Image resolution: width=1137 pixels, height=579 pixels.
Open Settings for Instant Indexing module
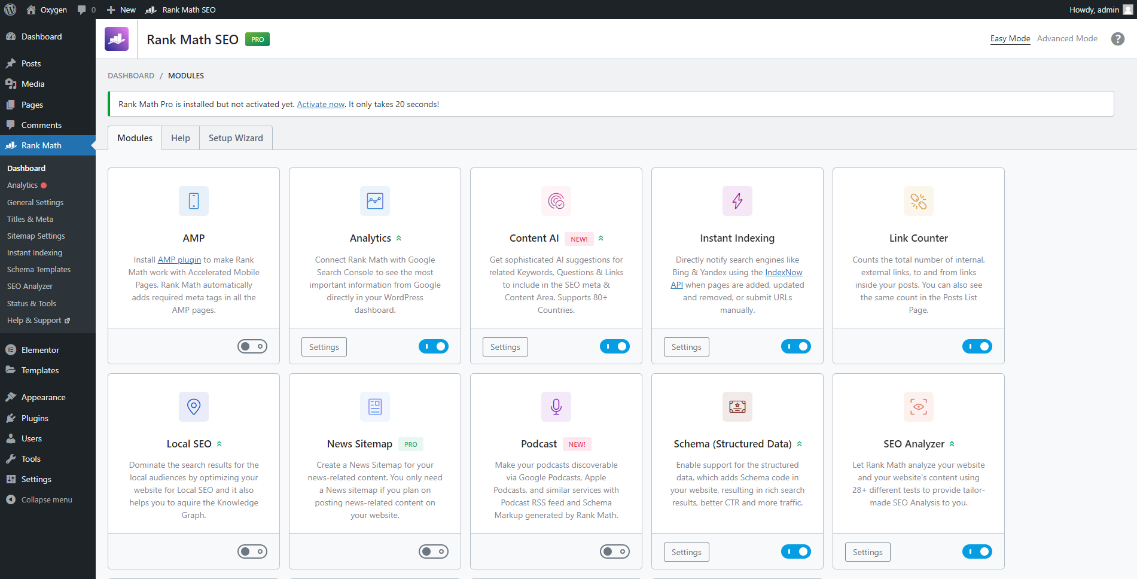pyautogui.click(x=686, y=347)
